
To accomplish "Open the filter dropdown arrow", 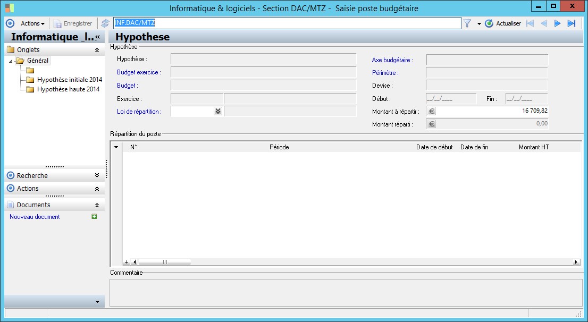I will click(x=479, y=23).
